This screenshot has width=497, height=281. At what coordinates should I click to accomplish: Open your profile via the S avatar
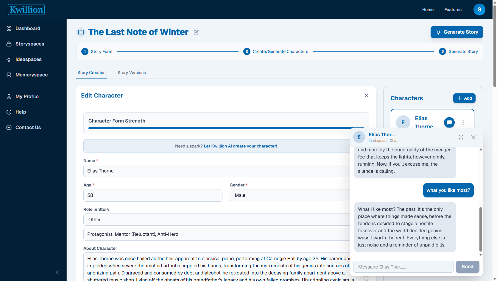click(x=479, y=9)
